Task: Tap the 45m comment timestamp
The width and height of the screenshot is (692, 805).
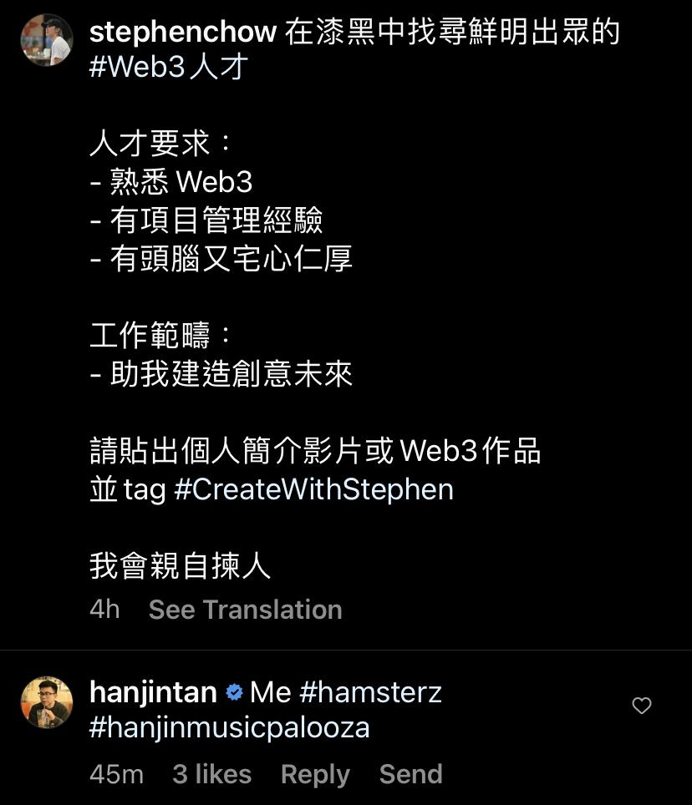Action: coord(117,774)
